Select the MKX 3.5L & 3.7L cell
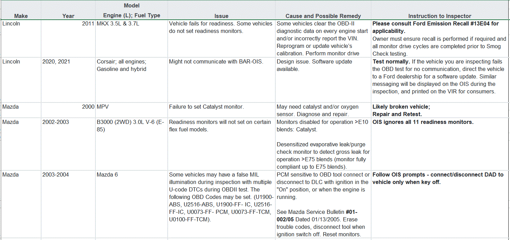Image resolution: width=510 pixels, height=240 pixels. [132, 38]
